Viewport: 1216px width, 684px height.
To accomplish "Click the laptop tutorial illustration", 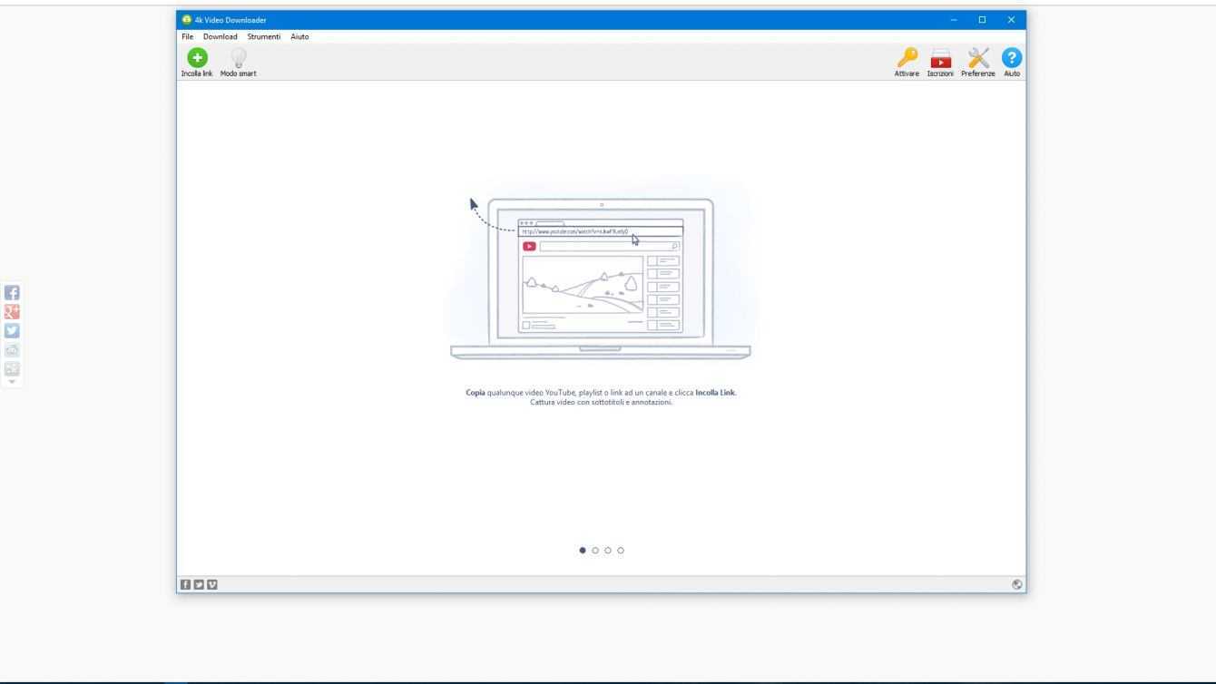I will [601, 278].
